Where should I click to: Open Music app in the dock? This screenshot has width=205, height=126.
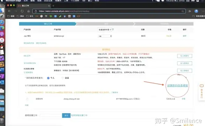[x=2, y=40]
